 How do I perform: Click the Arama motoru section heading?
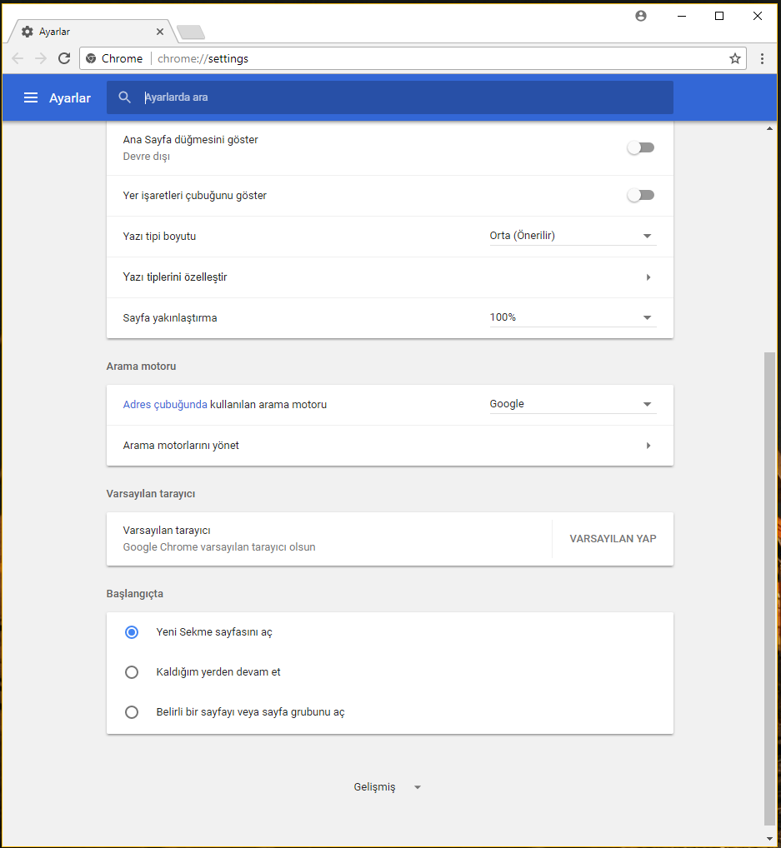tap(141, 367)
